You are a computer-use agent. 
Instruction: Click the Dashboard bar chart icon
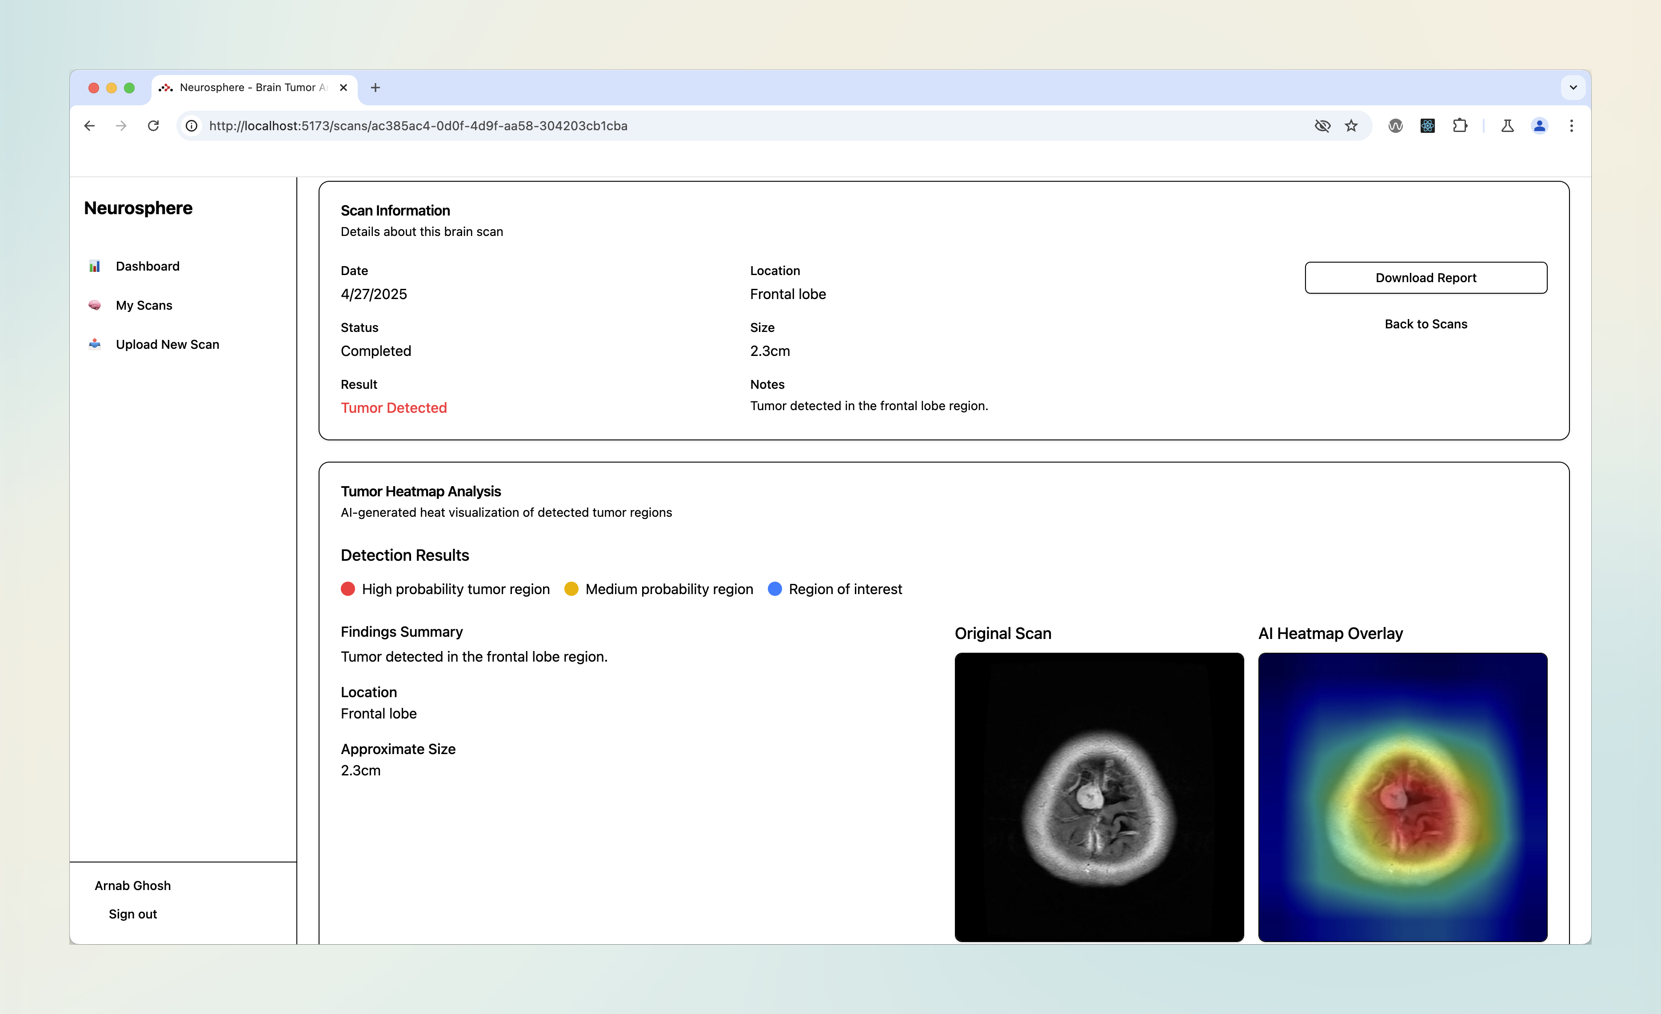click(94, 266)
